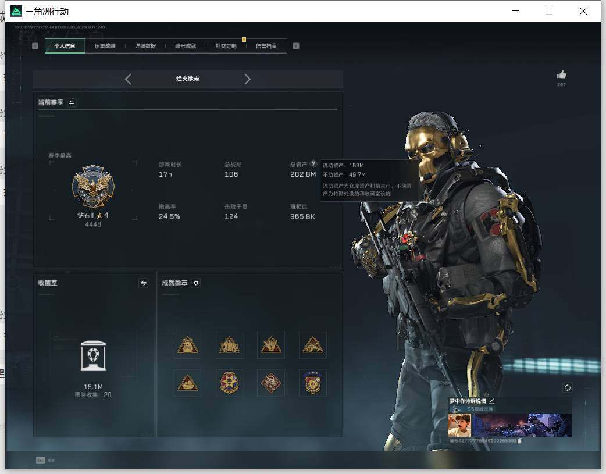Click the 赛季最高 label
Viewport: 606px width, 474px height.
60,155
